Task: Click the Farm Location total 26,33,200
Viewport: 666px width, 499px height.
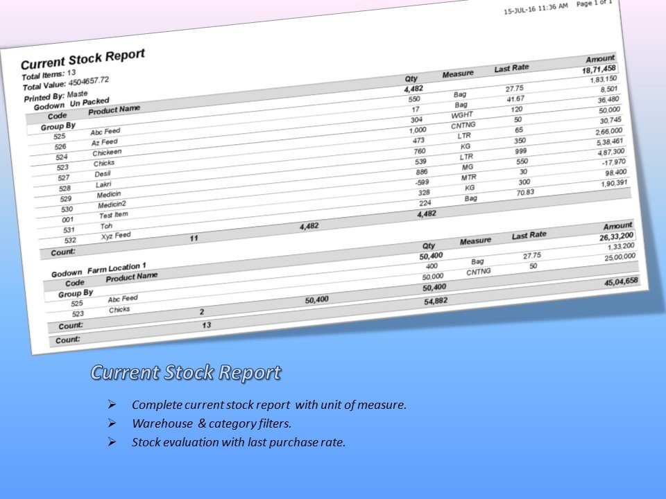Action: (616, 237)
